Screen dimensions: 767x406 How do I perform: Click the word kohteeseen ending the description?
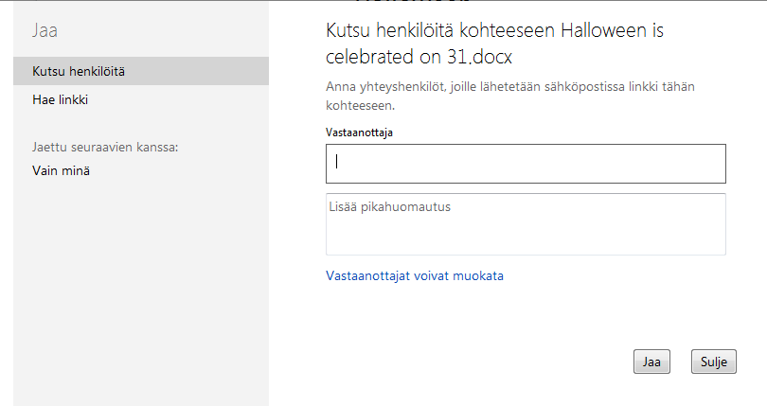coord(359,105)
